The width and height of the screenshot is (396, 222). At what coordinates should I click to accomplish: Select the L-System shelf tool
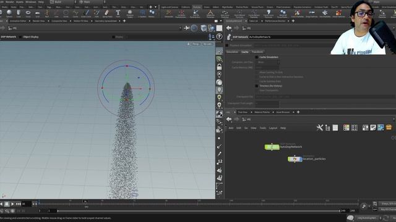click(142, 14)
